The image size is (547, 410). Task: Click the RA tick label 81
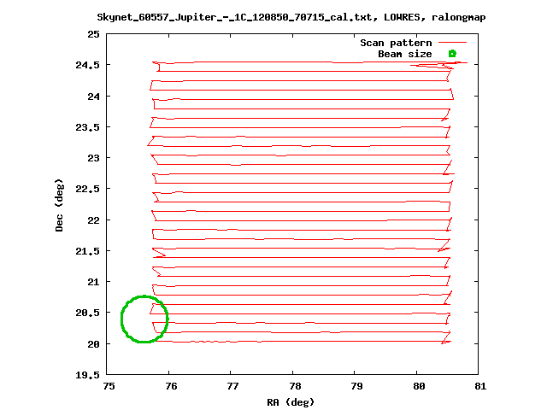tap(480, 386)
